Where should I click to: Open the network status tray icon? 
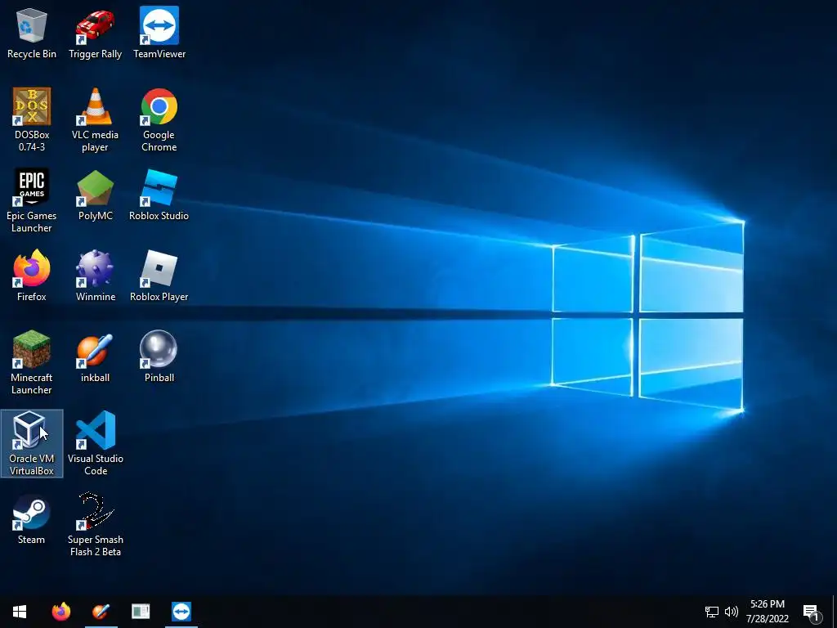click(712, 612)
